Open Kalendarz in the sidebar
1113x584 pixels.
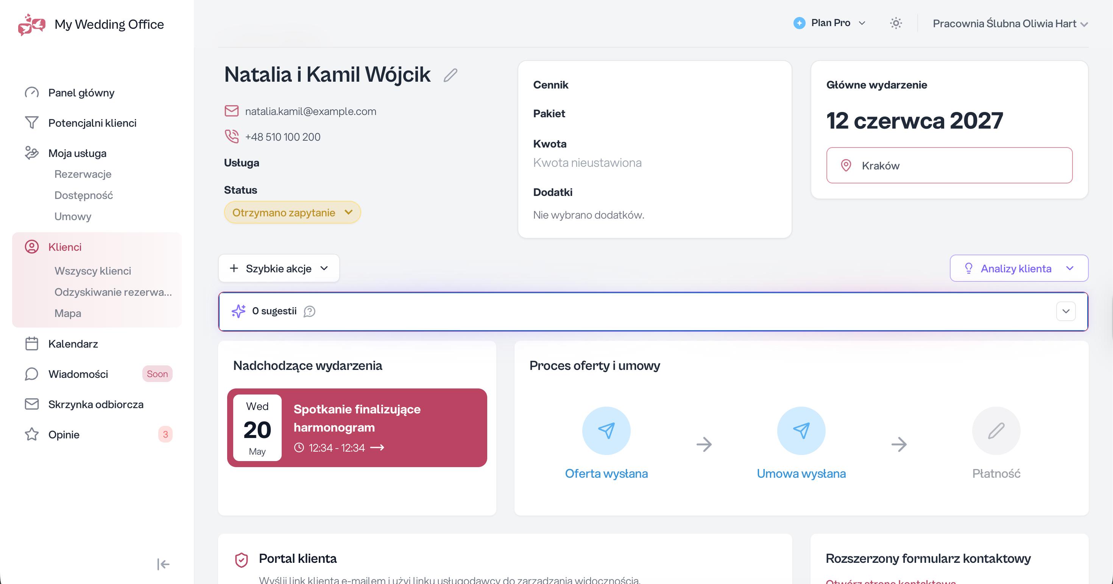point(73,343)
